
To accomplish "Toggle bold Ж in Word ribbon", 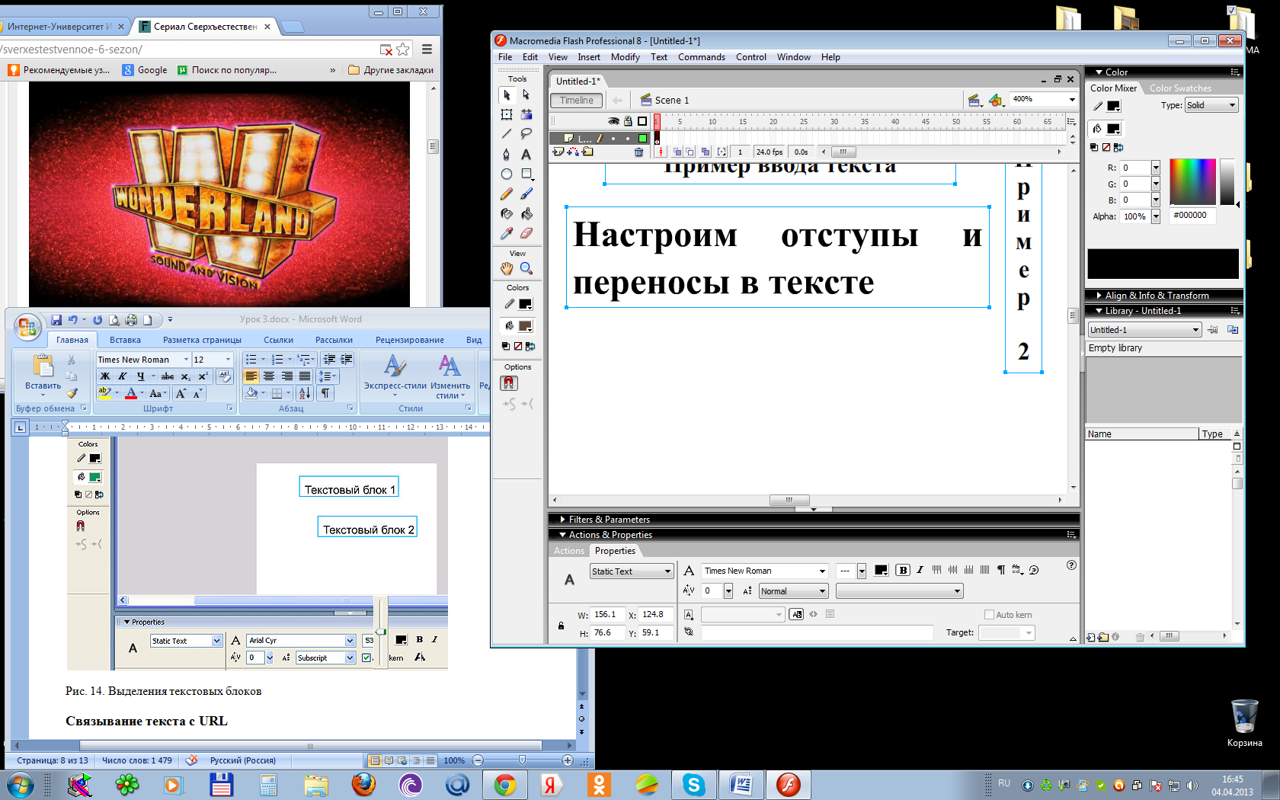I will click(105, 376).
